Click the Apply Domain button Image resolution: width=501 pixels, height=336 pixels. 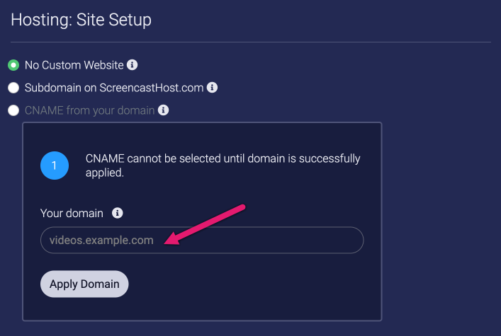(84, 284)
